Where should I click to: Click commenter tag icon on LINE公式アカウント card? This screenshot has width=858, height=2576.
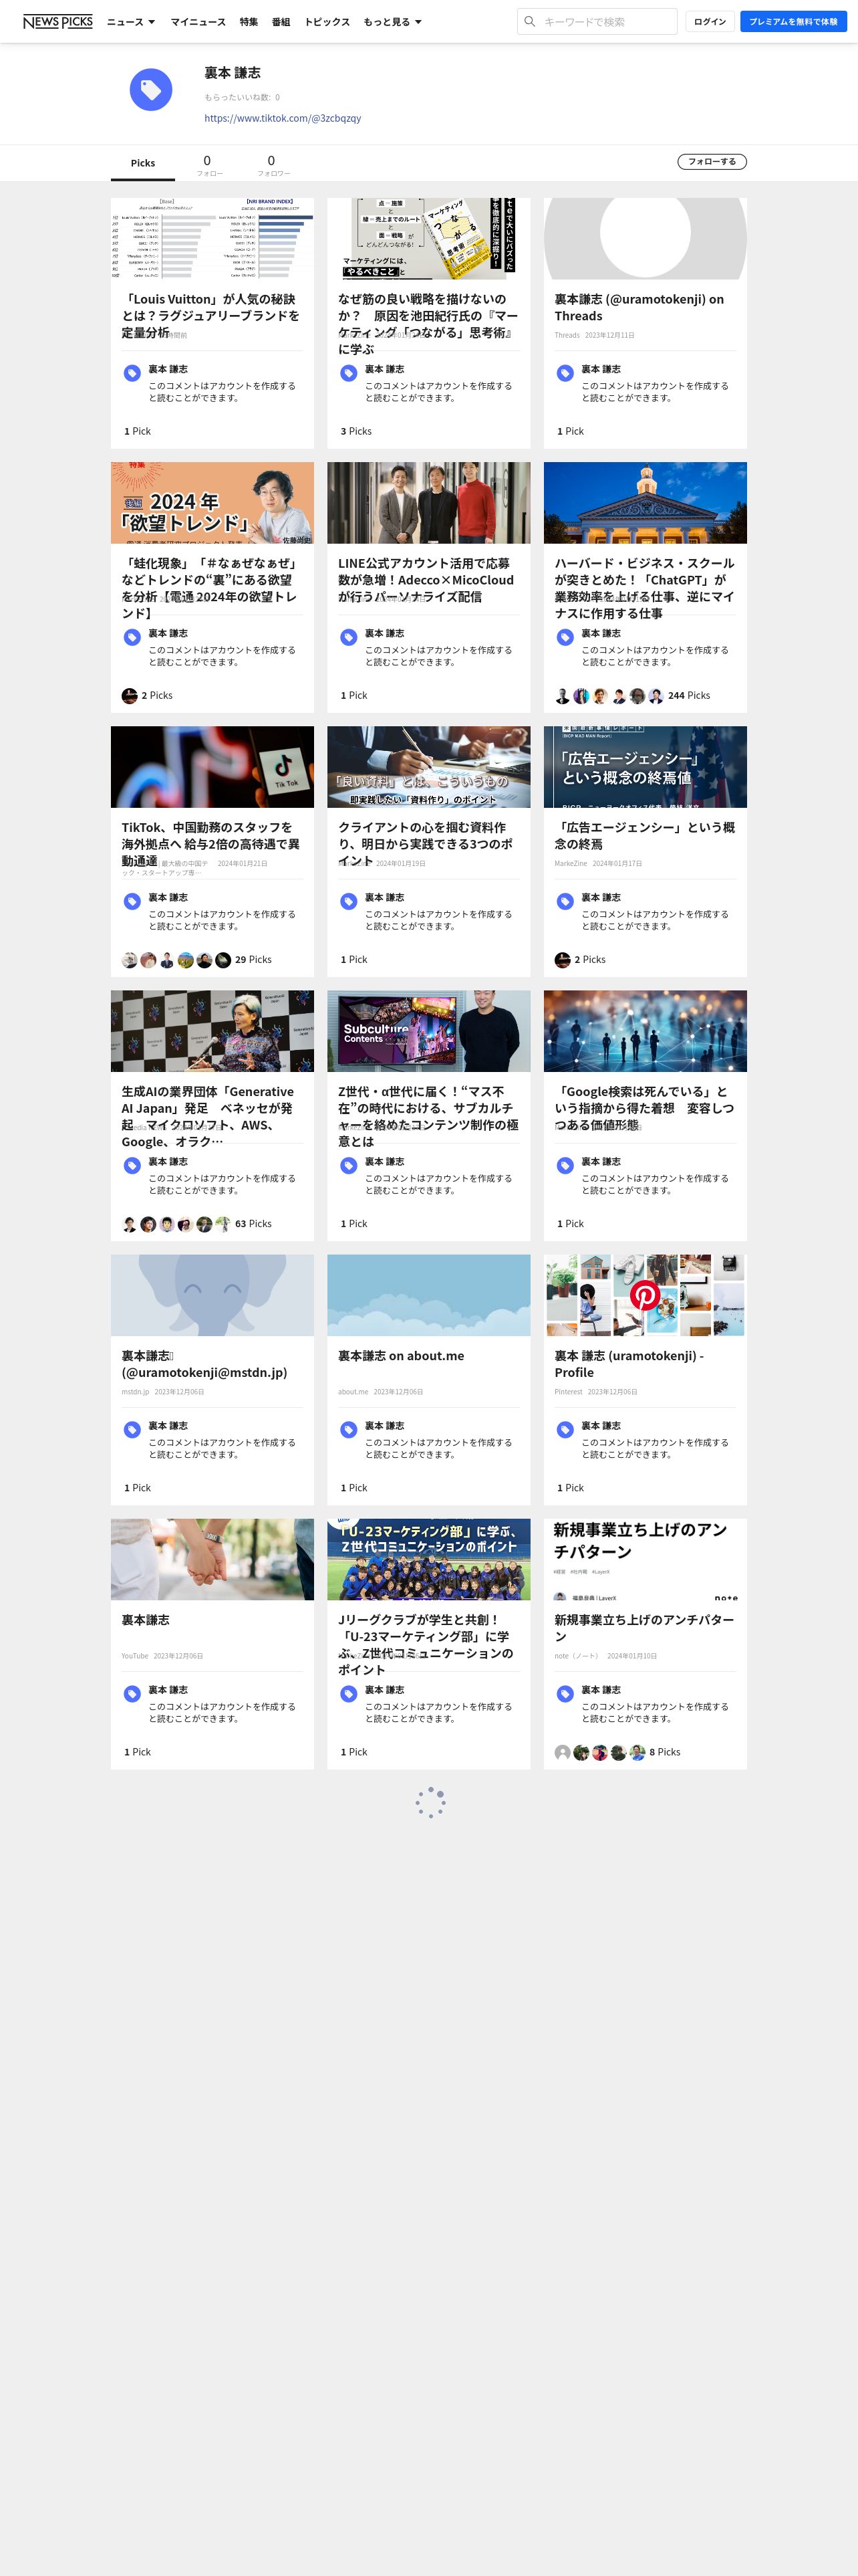(349, 637)
